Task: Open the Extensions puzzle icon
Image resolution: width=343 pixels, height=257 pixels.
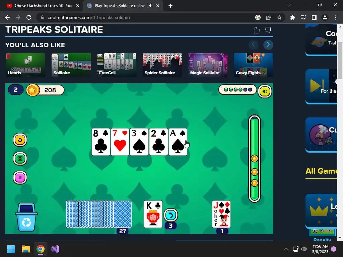Action: (293, 17)
